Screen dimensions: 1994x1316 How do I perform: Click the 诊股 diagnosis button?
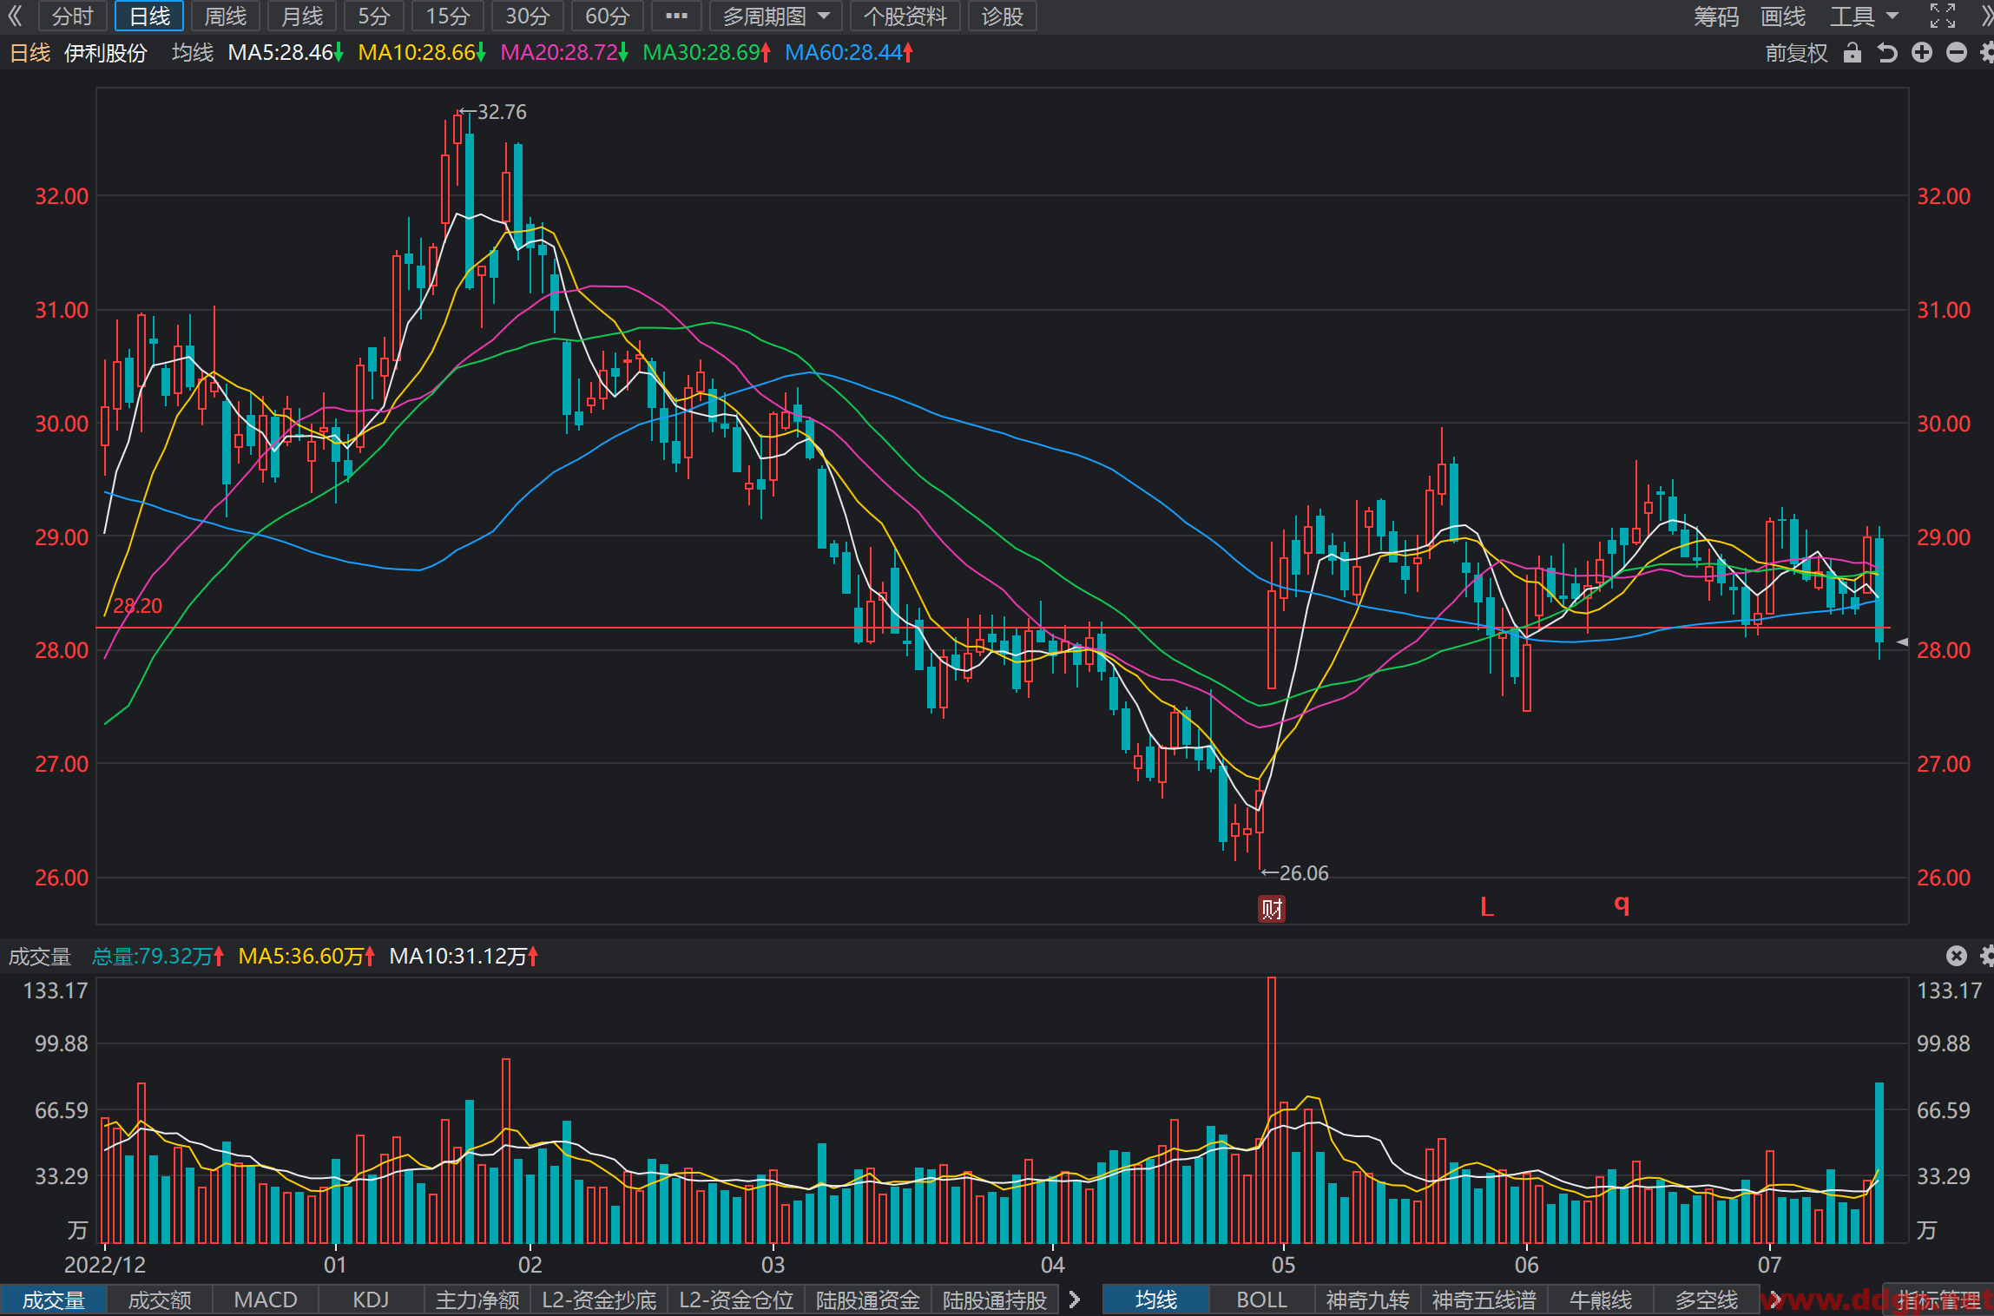(x=1002, y=16)
